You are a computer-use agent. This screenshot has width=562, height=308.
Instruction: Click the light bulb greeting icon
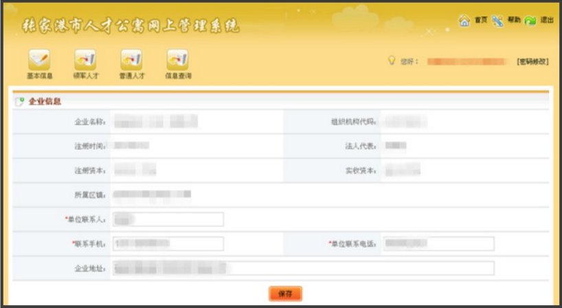click(x=391, y=61)
